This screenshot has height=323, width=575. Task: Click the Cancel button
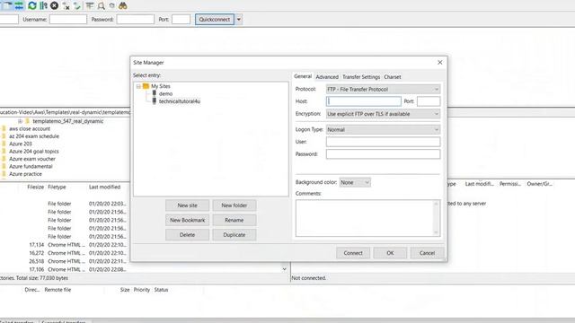click(x=428, y=253)
